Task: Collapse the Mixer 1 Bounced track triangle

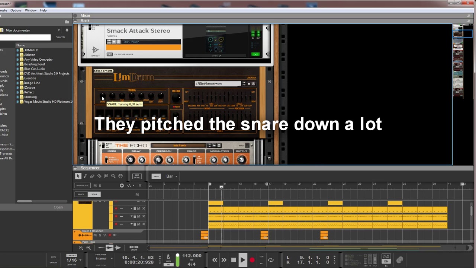Action: click(75, 231)
